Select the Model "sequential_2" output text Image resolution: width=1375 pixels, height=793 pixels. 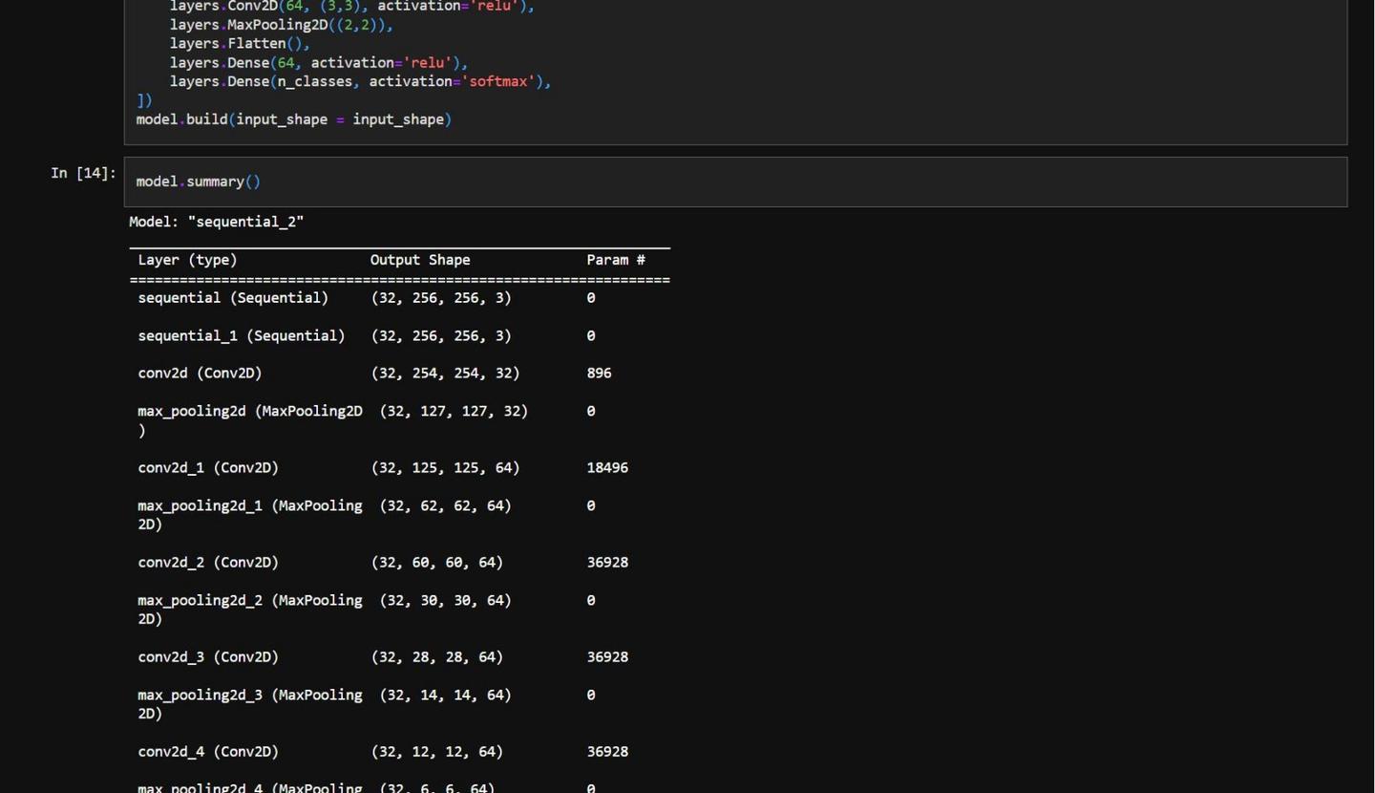tap(217, 222)
